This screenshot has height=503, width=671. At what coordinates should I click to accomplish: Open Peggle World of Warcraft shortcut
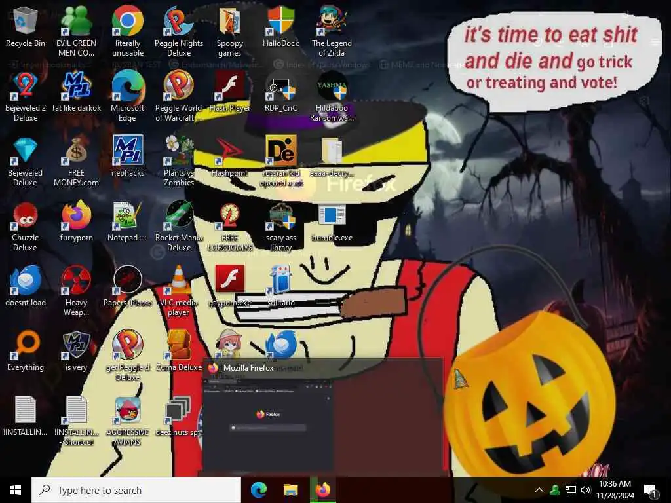[179, 96]
